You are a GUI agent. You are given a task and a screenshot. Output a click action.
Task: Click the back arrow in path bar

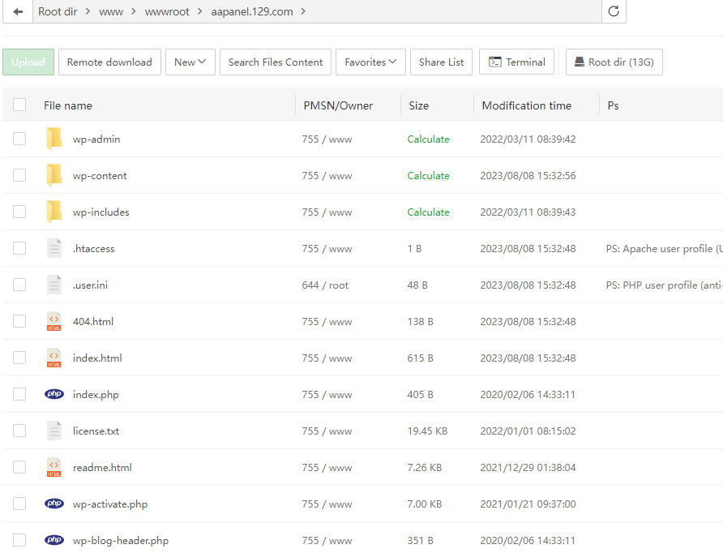pos(18,11)
